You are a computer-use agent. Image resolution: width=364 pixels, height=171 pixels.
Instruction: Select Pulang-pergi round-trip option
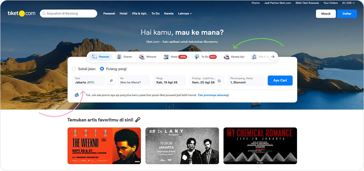(113, 69)
